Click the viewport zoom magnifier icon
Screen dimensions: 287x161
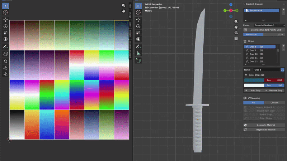point(236,21)
